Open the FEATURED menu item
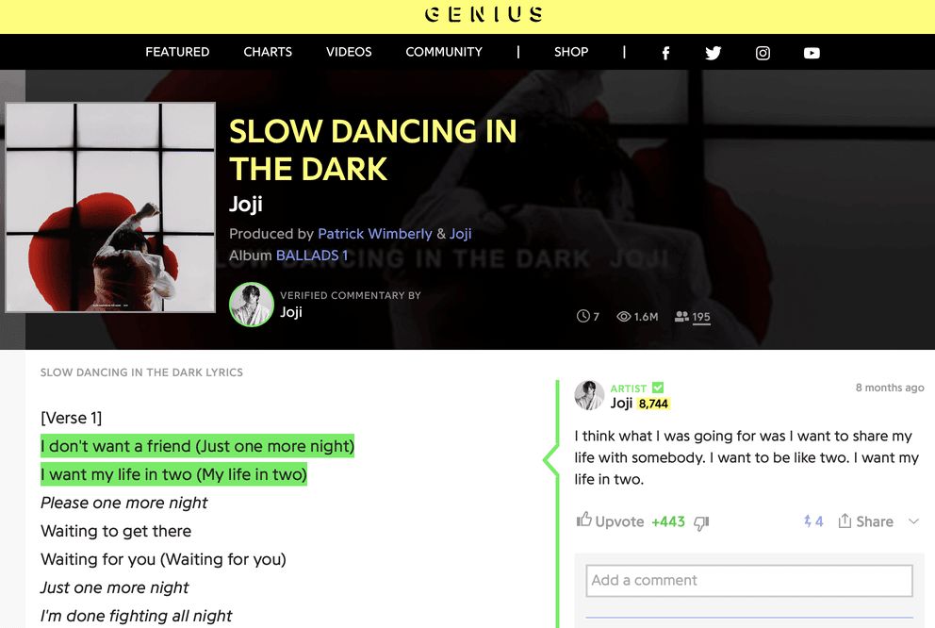 tap(177, 52)
